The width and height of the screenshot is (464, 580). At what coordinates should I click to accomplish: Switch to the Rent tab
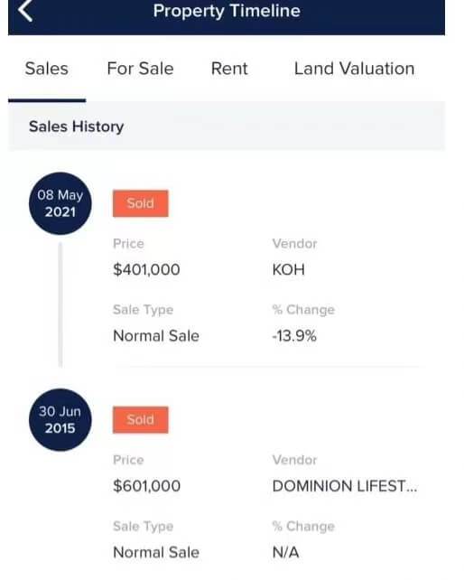pos(229,69)
